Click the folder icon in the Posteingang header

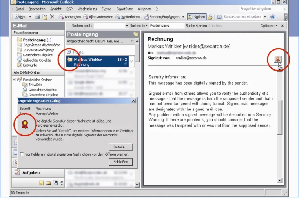[x=136, y=34]
